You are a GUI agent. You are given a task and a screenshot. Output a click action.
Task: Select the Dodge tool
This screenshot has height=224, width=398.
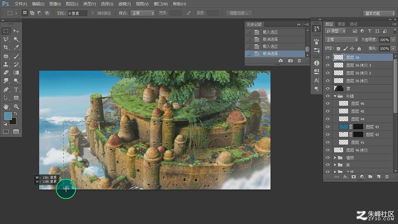(x=16, y=81)
